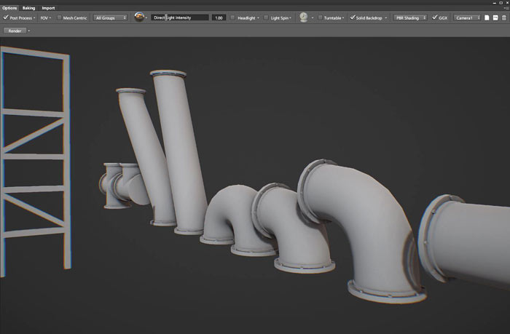Open the Import tab
This screenshot has height=334, width=510.
point(48,7)
